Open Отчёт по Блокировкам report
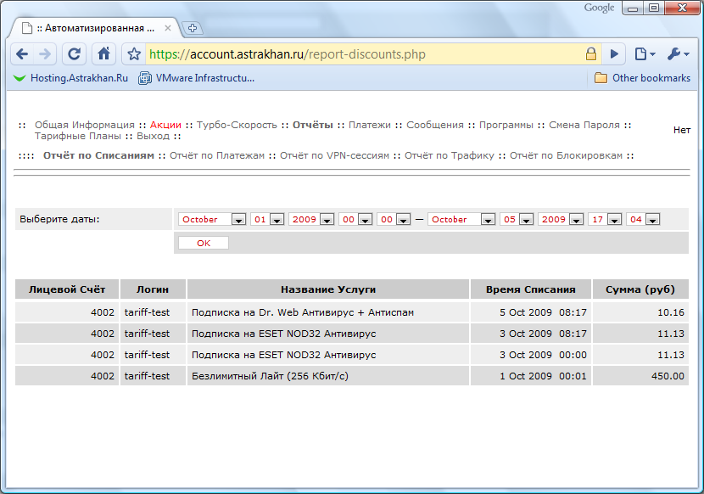704x494 pixels. pyautogui.click(x=566, y=155)
